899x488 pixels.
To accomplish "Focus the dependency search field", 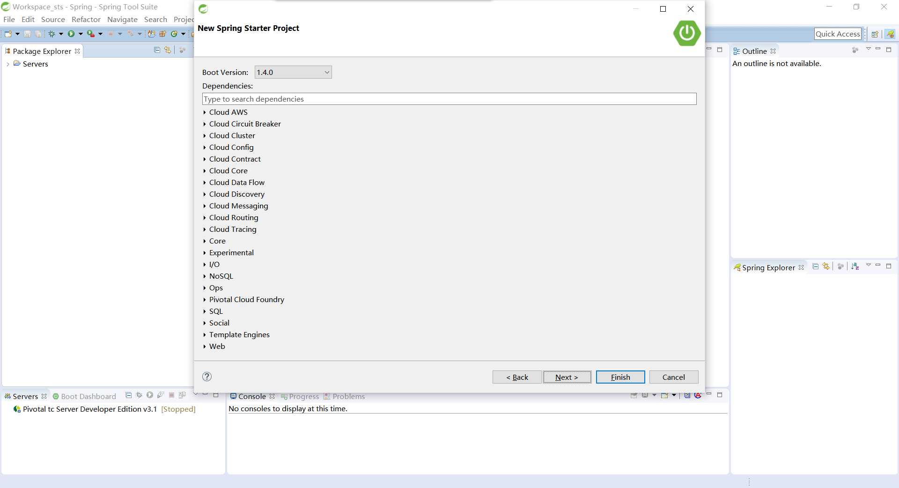I will (x=449, y=99).
